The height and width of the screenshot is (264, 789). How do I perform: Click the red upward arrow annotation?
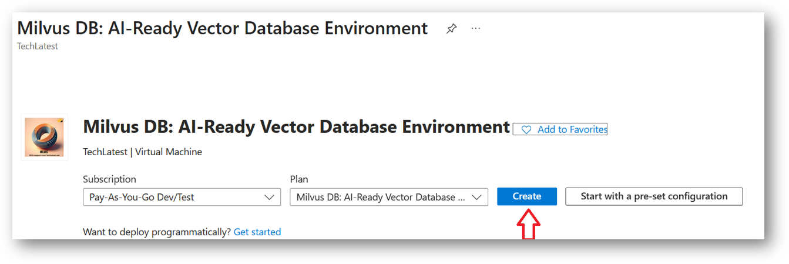coord(527,223)
